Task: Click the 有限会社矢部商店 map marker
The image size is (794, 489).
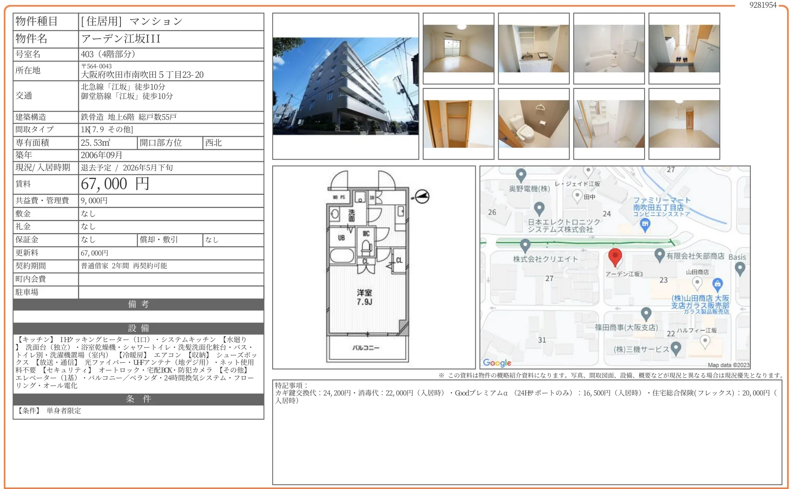Action: [659, 254]
